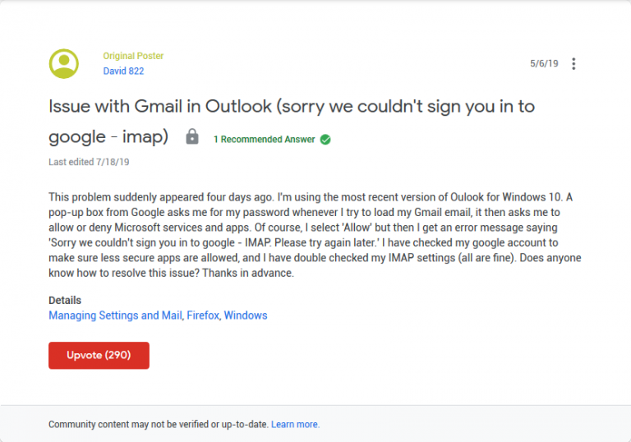Click the Issue with Gmail in Outlook title
This screenshot has width=631, height=442.
(x=292, y=107)
